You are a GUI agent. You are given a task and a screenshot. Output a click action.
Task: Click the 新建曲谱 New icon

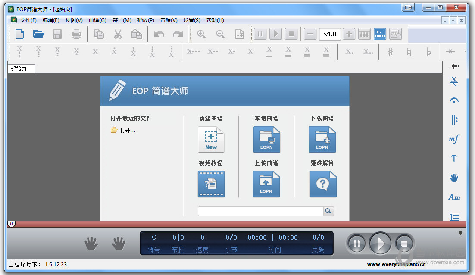coord(211,139)
